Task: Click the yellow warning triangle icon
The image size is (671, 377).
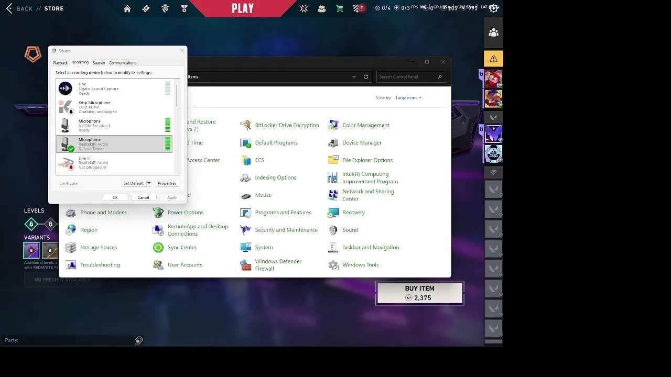Action: click(x=493, y=59)
